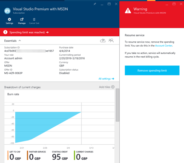Viewport: 184px width, 163px height.
Task: Maximize the subscription blade
Action: click(109, 4)
